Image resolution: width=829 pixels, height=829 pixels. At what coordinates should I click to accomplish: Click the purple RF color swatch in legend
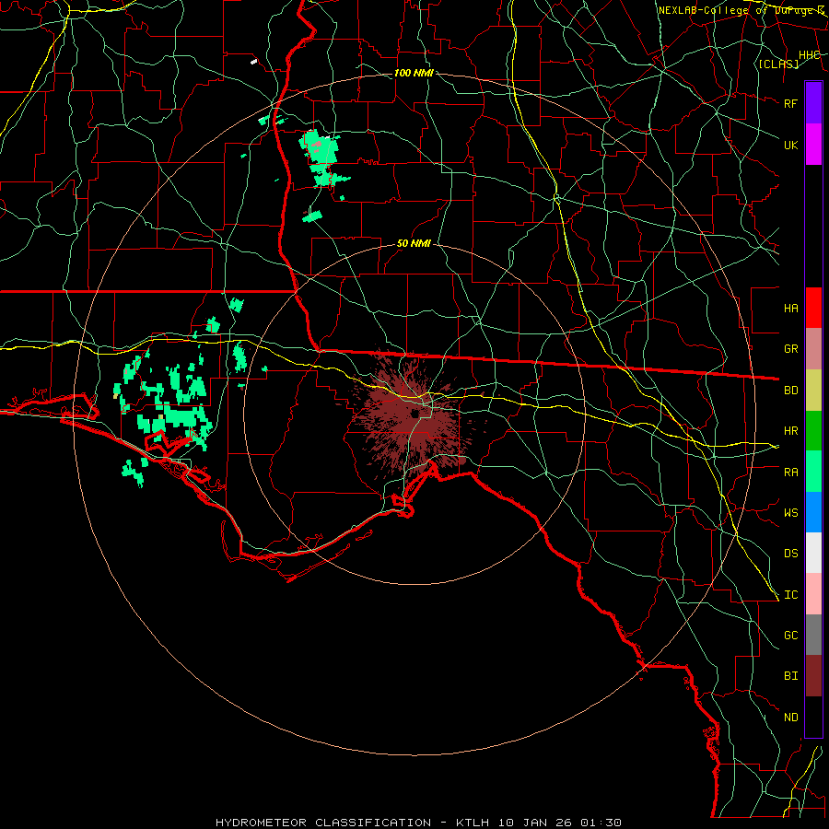(x=813, y=103)
